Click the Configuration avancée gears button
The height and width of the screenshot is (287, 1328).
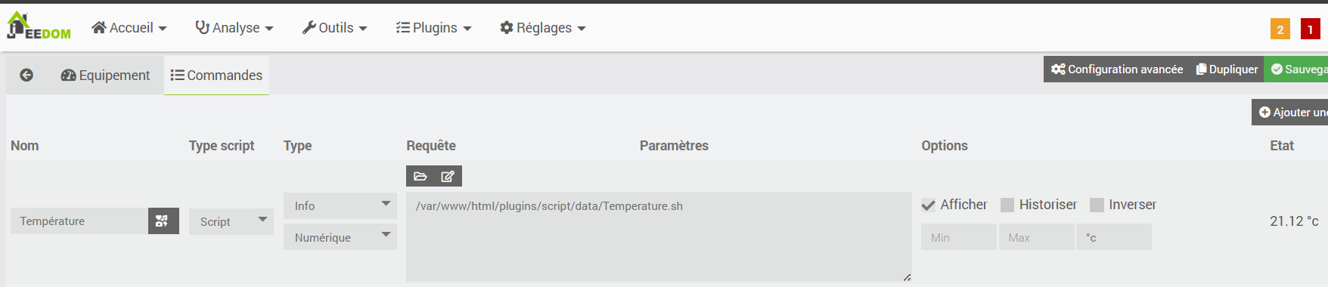1116,69
